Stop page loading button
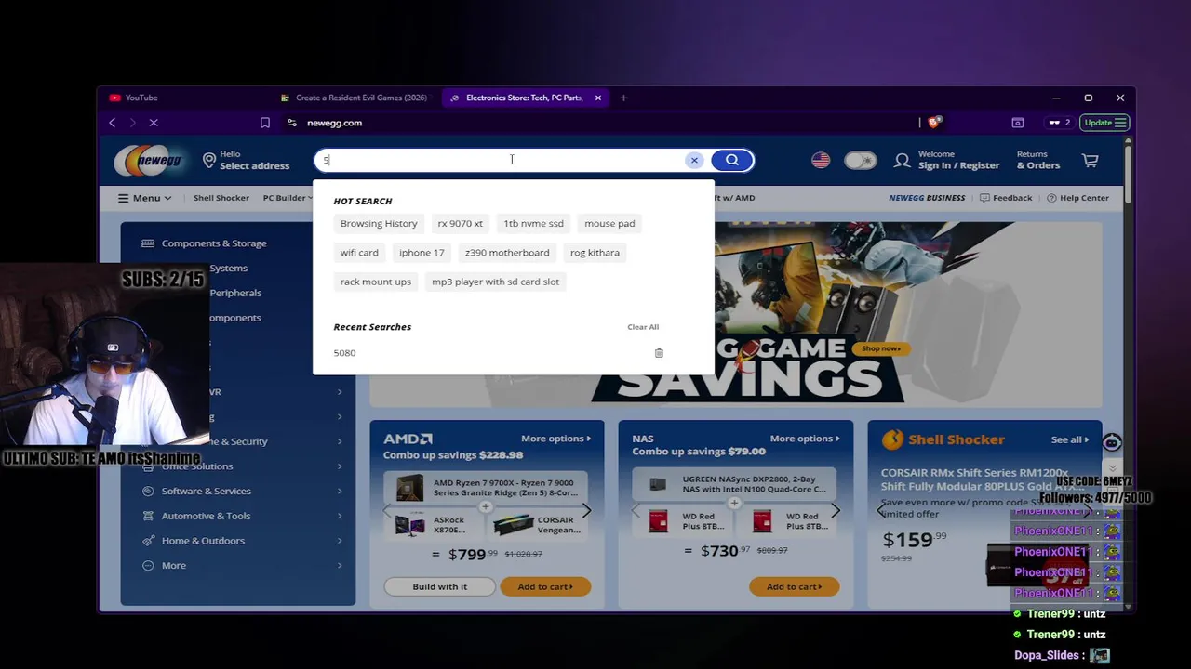 click(154, 123)
